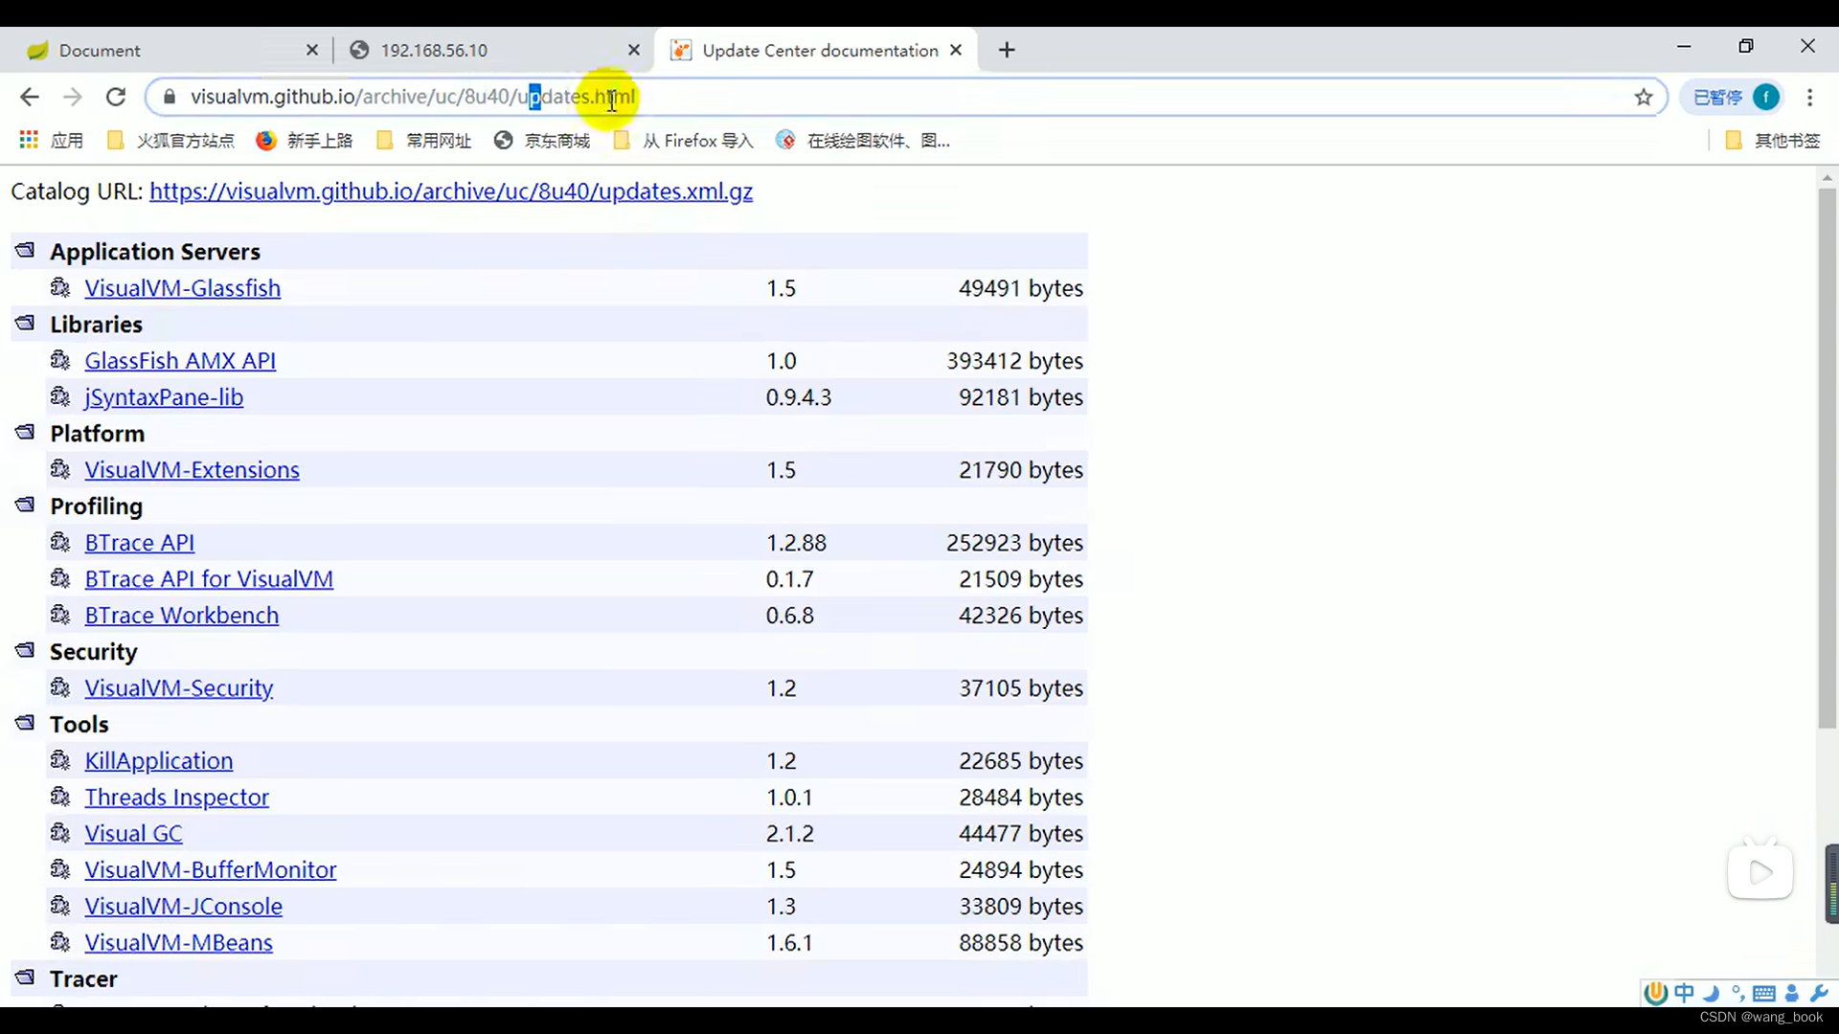Click the module icon beside BTrace Workbench
Viewport: 1839px width, 1034px height.
tap(60, 615)
